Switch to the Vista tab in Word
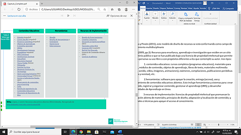Viewport: 241px width, 135px height. (190, 8)
